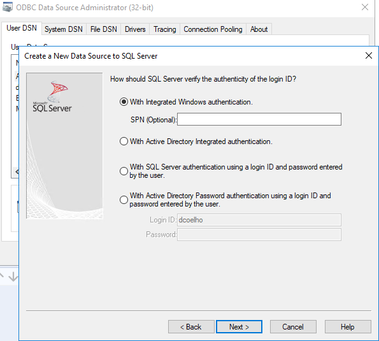Viewport: 379px width, 341px height.
Task: Switch to the User DSN tab
Action: coord(22,28)
